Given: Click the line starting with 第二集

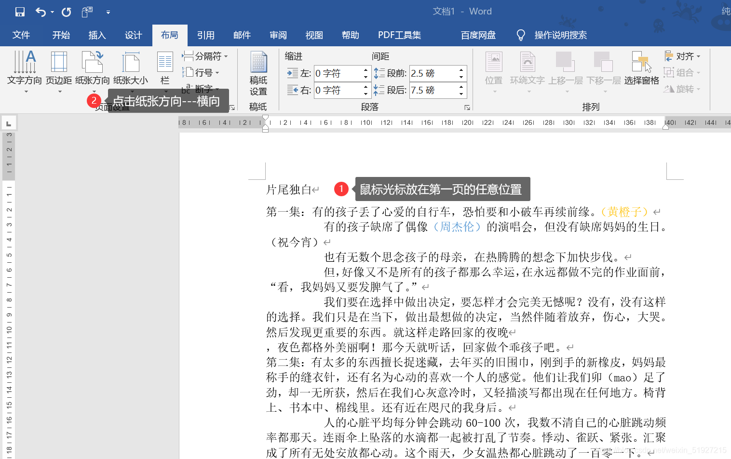Looking at the screenshot, I should (466, 362).
